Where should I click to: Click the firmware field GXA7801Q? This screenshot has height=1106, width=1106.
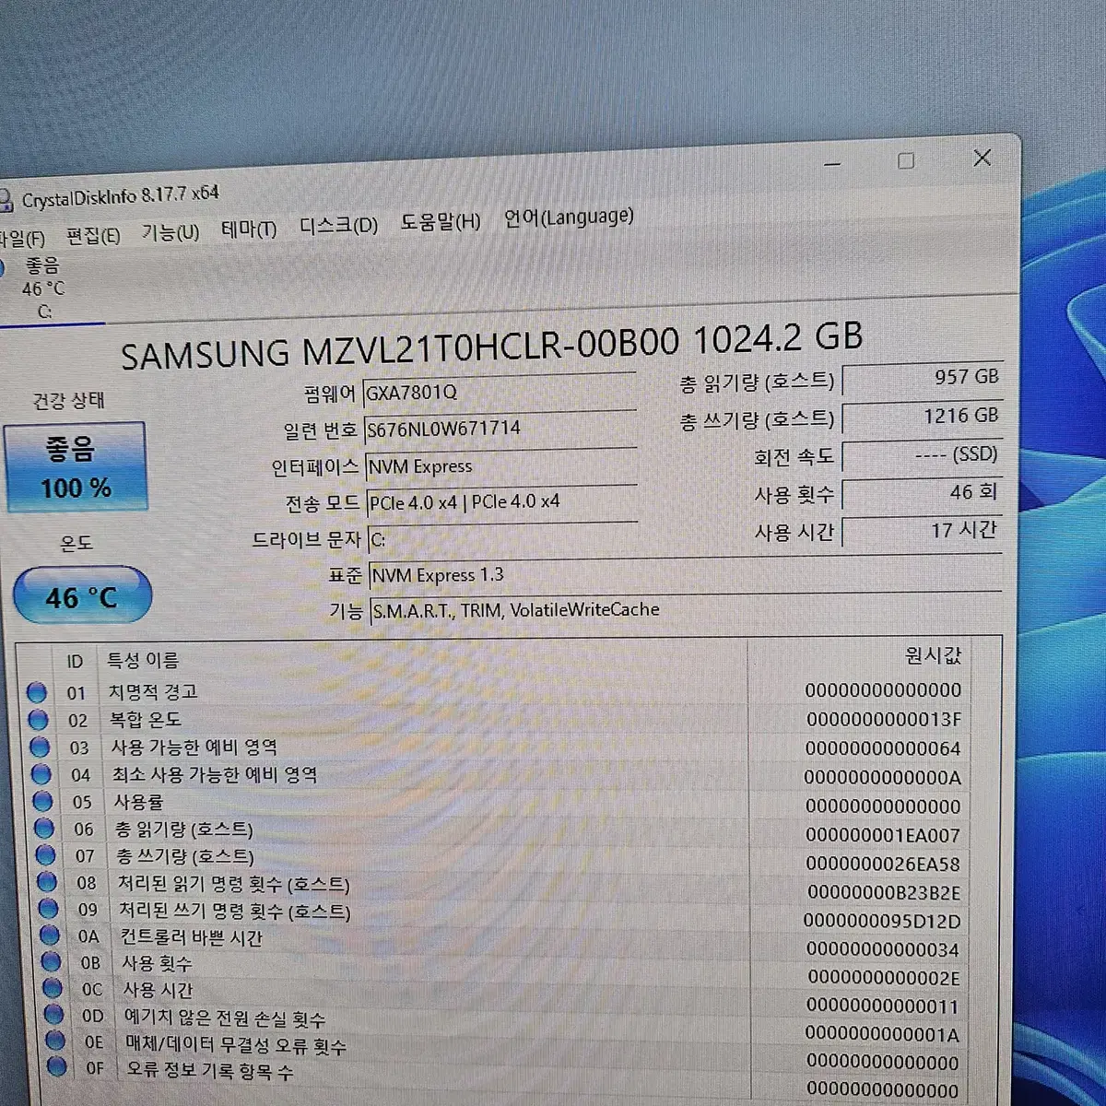coord(500,391)
